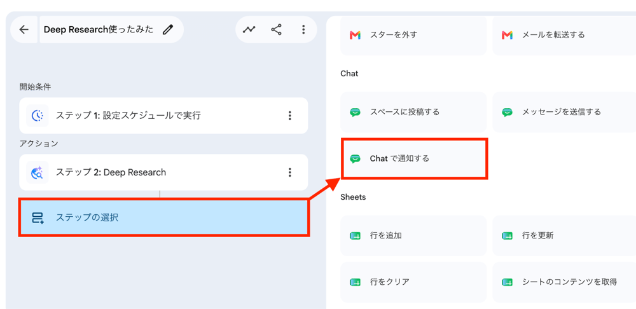Click the share icon
The width and height of the screenshot is (636, 309).
(276, 30)
